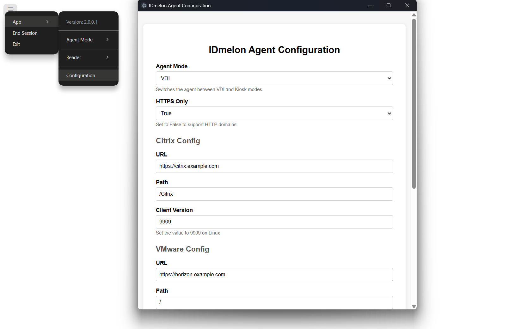Screen dimensions: 527x329
Task: Click the vertical scrollbar thumb
Action: pyautogui.click(x=414, y=104)
